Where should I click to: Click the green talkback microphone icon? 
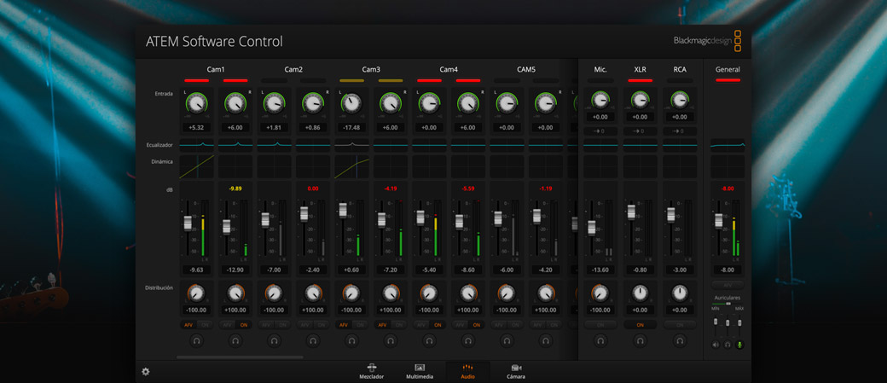[x=739, y=345]
